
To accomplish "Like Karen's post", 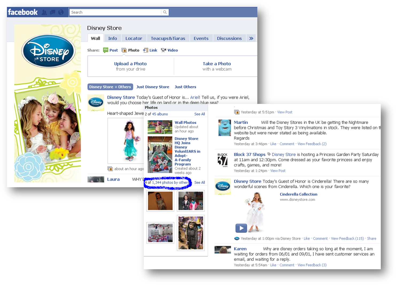I will (x=273, y=265).
